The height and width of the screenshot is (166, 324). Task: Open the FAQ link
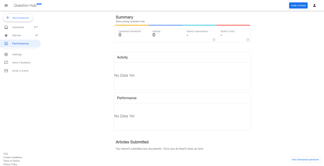(x=6, y=154)
